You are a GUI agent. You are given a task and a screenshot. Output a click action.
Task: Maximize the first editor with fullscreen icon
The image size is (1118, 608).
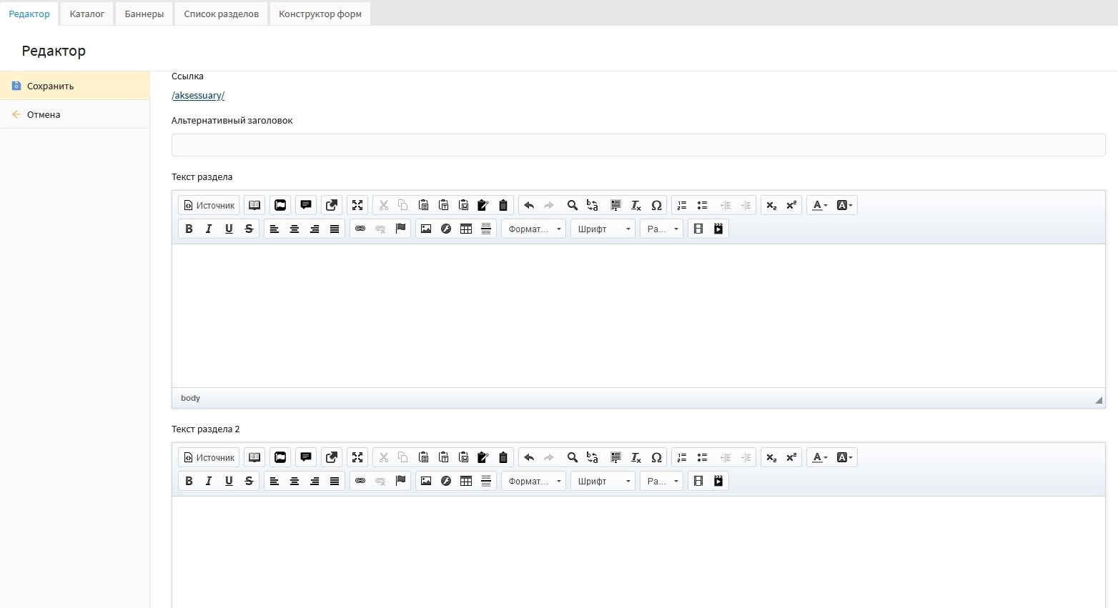coord(357,205)
